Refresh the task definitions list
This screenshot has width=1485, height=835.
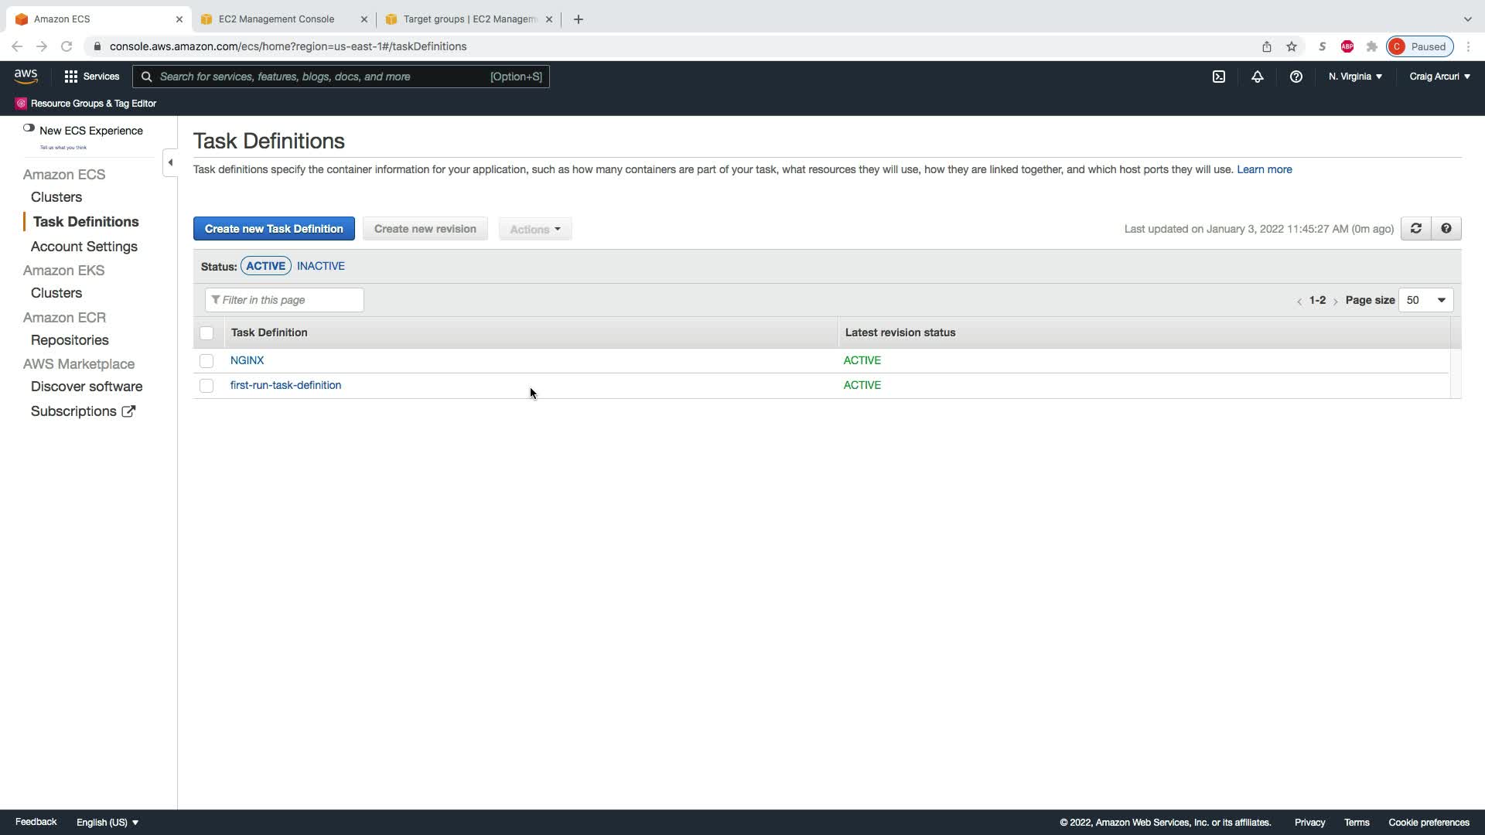(1415, 229)
